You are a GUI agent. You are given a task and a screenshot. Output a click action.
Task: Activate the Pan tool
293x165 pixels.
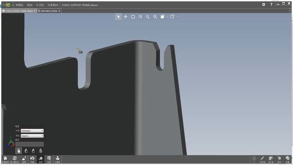coord(125,17)
